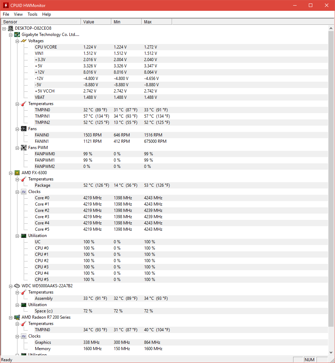
Task: Open the View menu
Action: [18, 14]
